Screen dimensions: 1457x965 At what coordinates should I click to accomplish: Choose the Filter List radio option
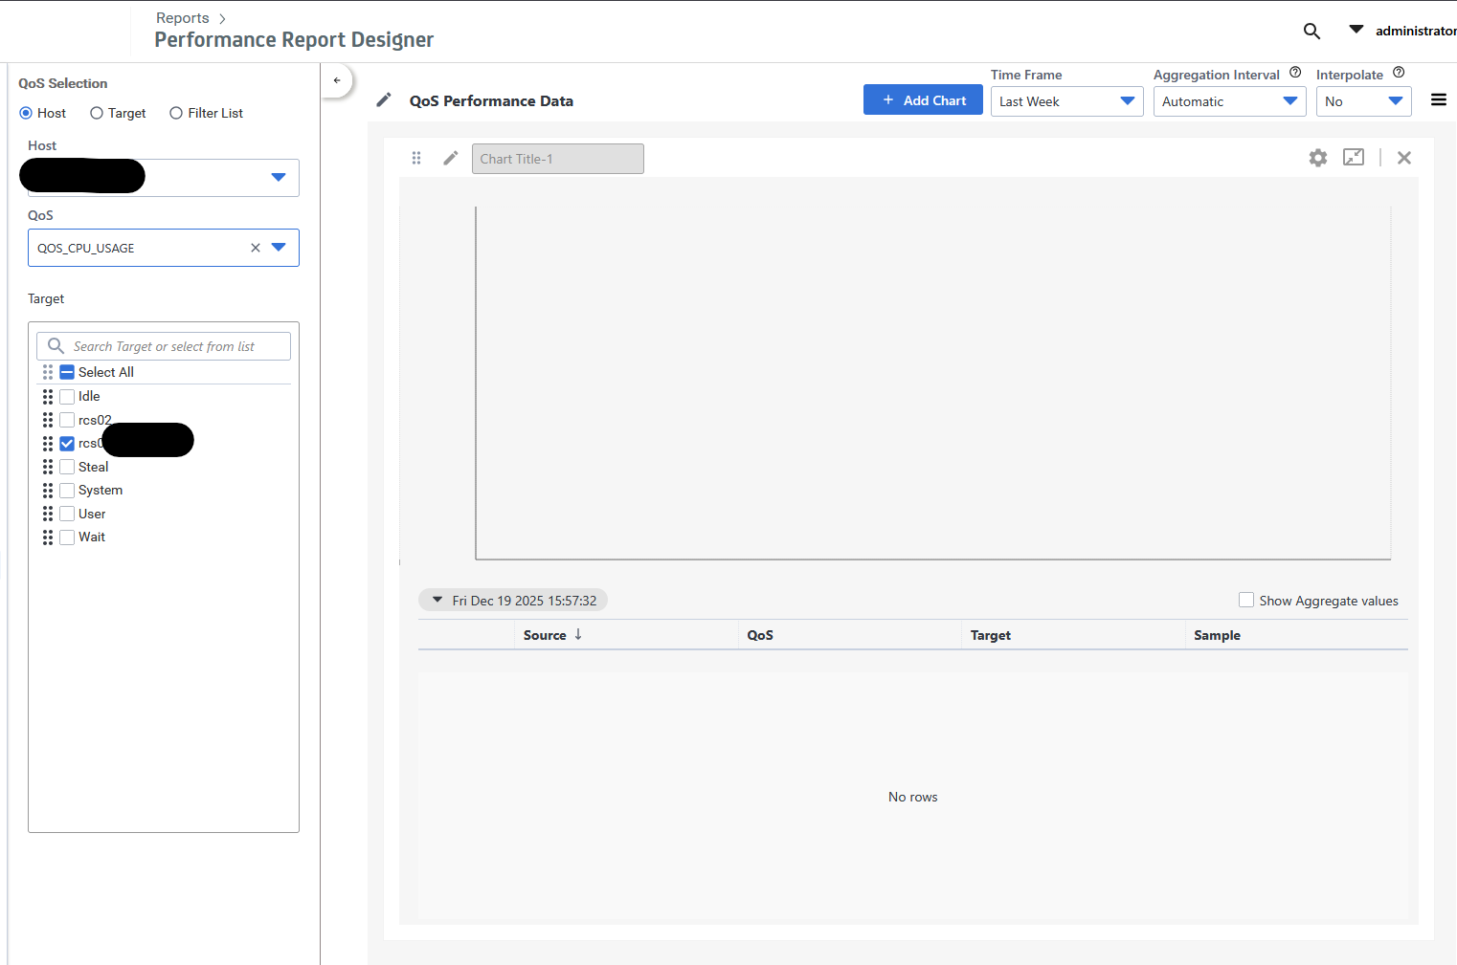(x=176, y=114)
